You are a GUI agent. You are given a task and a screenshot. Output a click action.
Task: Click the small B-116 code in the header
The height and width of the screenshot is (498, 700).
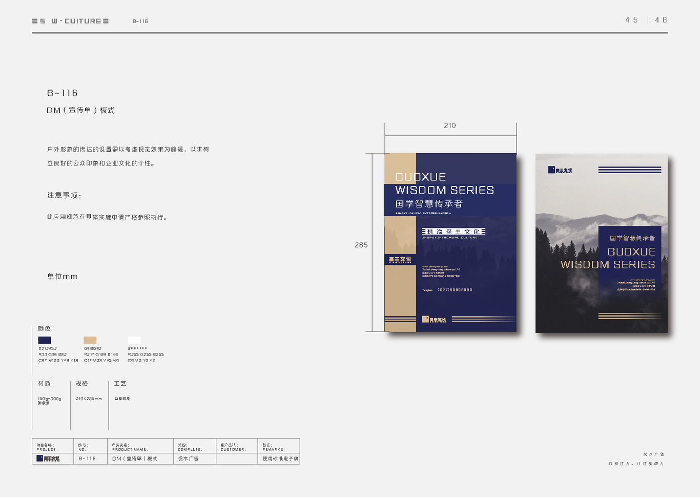click(140, 22)
